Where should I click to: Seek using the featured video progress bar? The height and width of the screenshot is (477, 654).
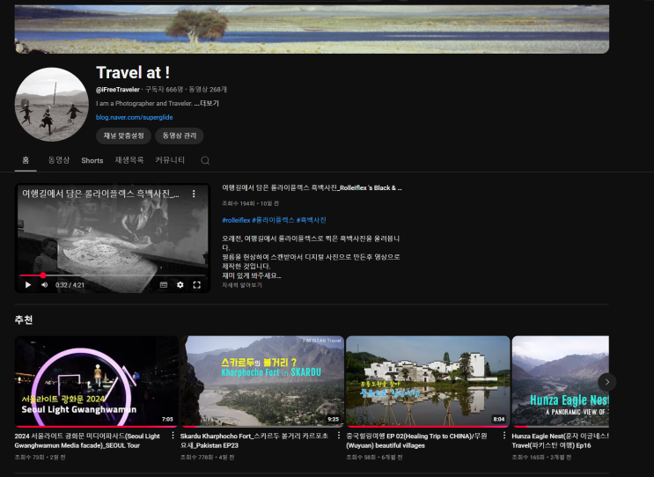(113, 275)
